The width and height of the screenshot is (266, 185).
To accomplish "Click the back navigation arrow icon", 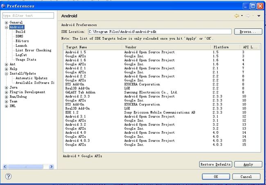I will [x=237, y=16].
